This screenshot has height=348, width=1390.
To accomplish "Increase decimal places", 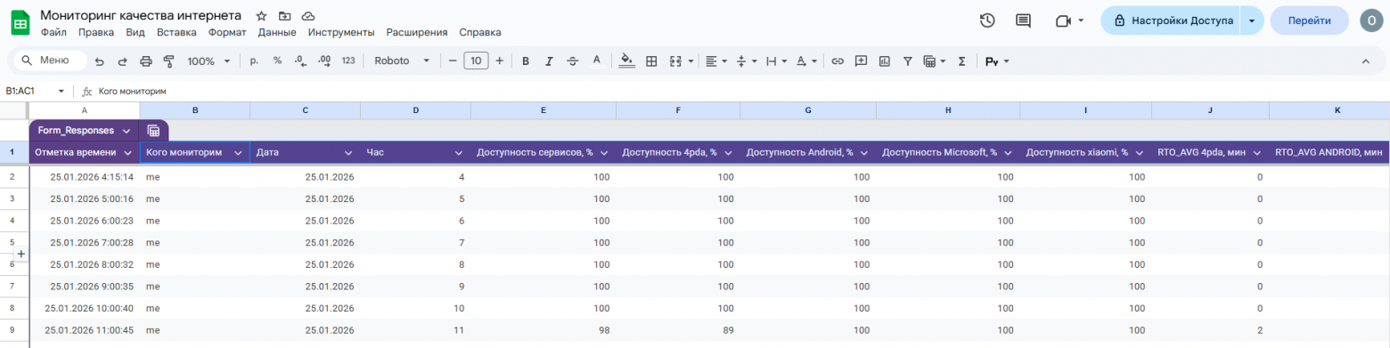I will click(x=324, y=61).
